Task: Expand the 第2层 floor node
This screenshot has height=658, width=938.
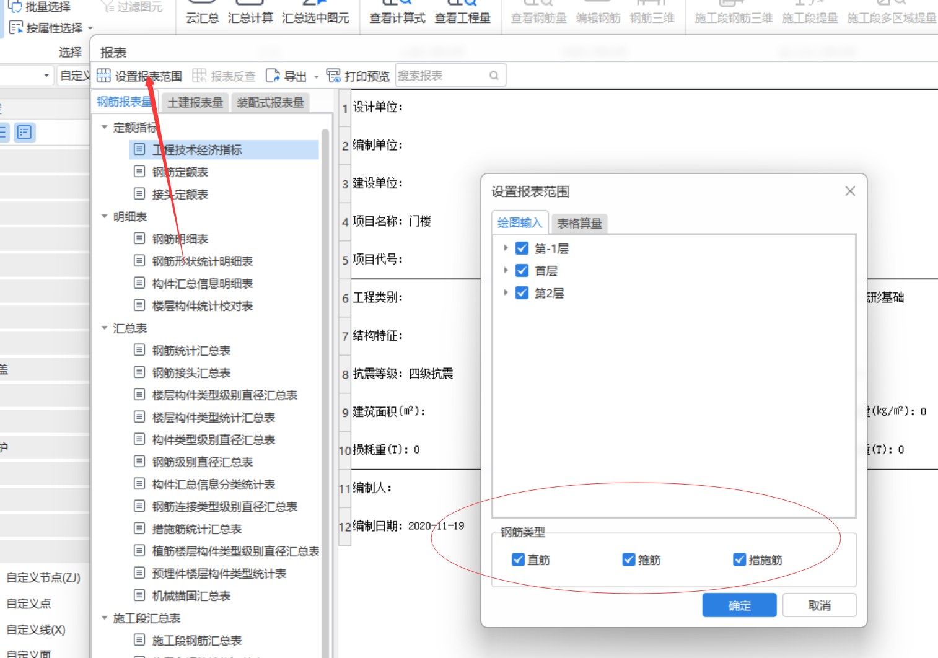Action: (x=506, y=292)
